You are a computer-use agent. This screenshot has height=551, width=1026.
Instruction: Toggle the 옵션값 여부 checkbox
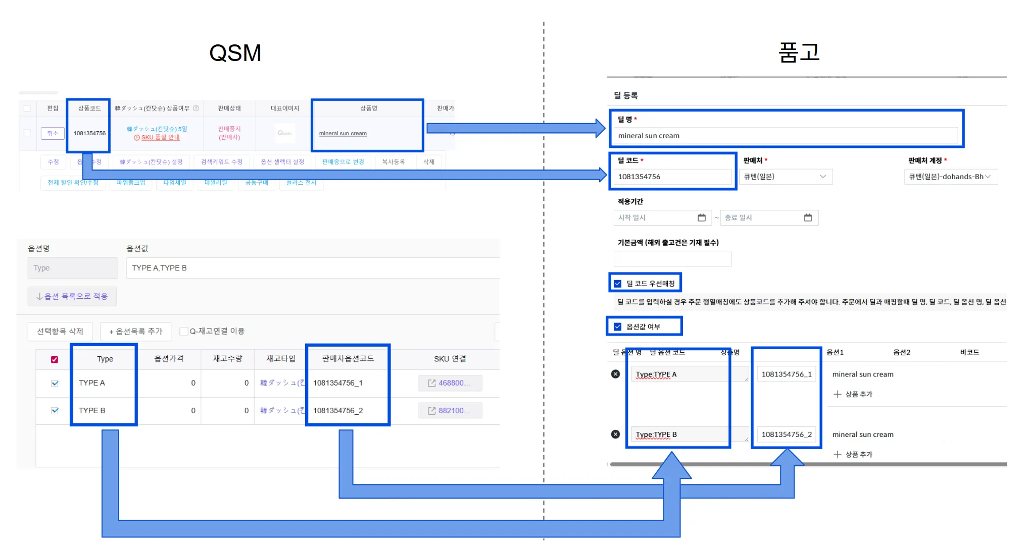[617, 326]
